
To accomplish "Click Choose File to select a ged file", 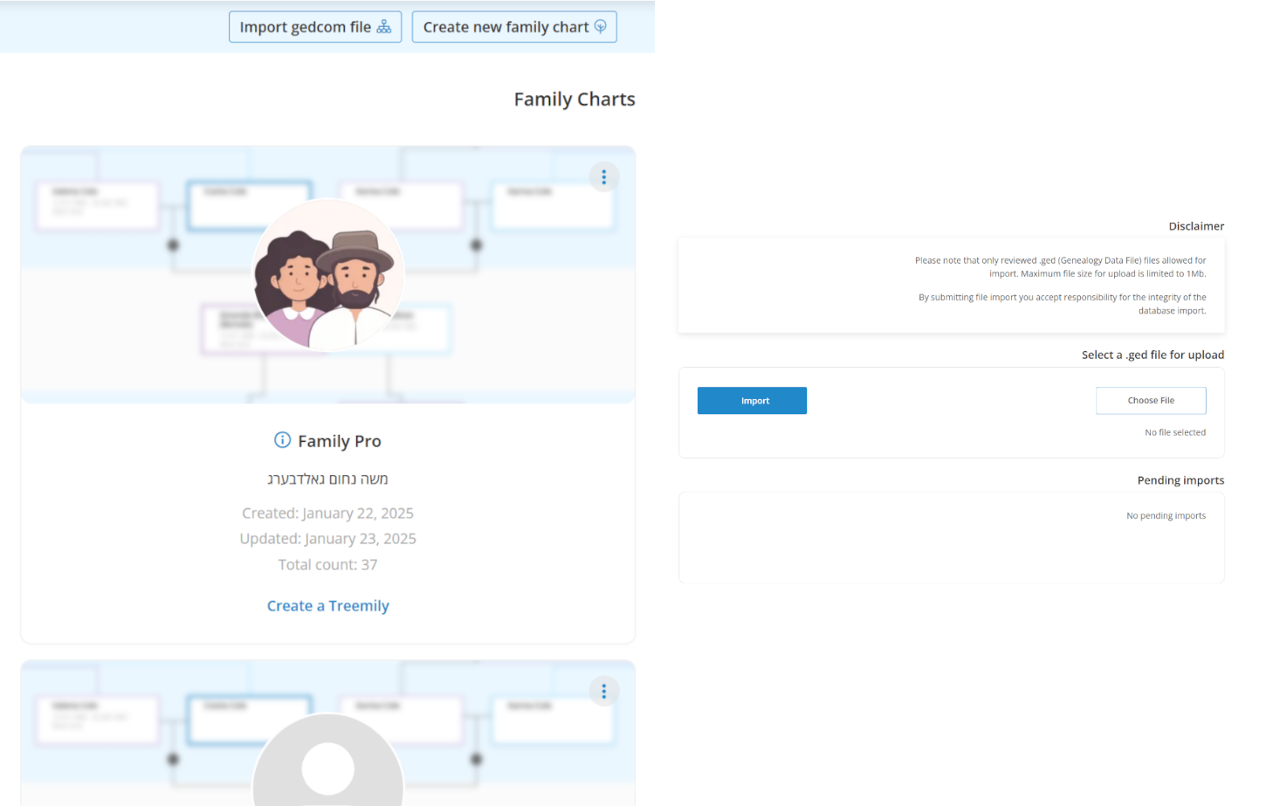I will (1151, 401).
